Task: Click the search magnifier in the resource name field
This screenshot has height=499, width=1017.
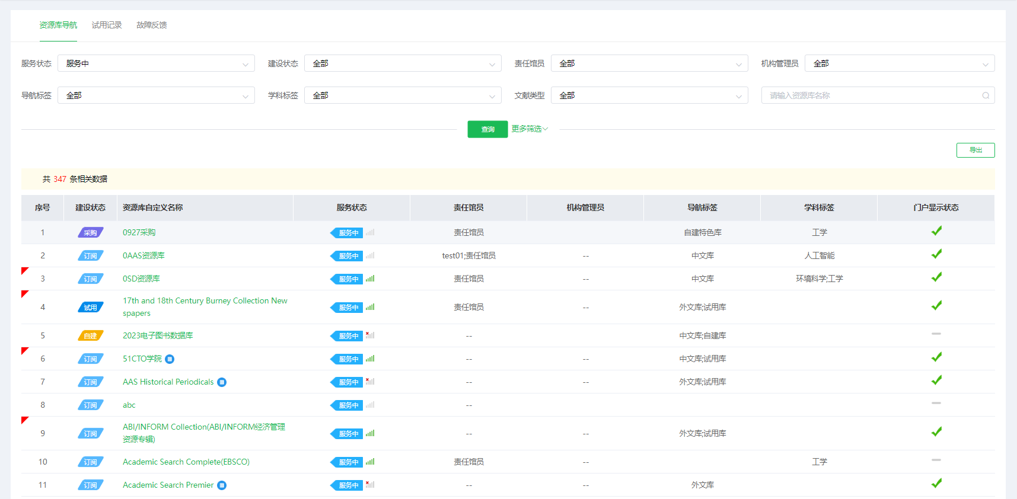Action: point(986,95)
